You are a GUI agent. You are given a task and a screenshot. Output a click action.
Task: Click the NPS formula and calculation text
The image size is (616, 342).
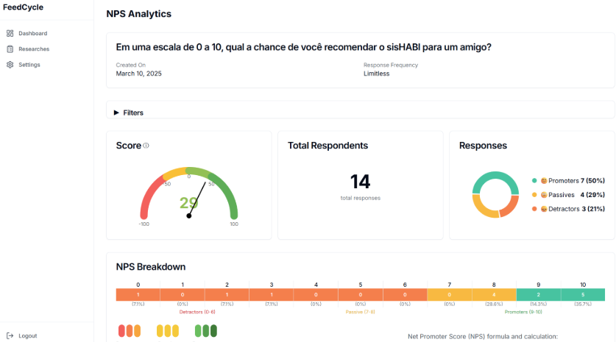pos(483,337)
